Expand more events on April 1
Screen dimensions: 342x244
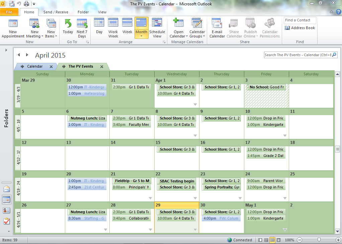(195, 104)
